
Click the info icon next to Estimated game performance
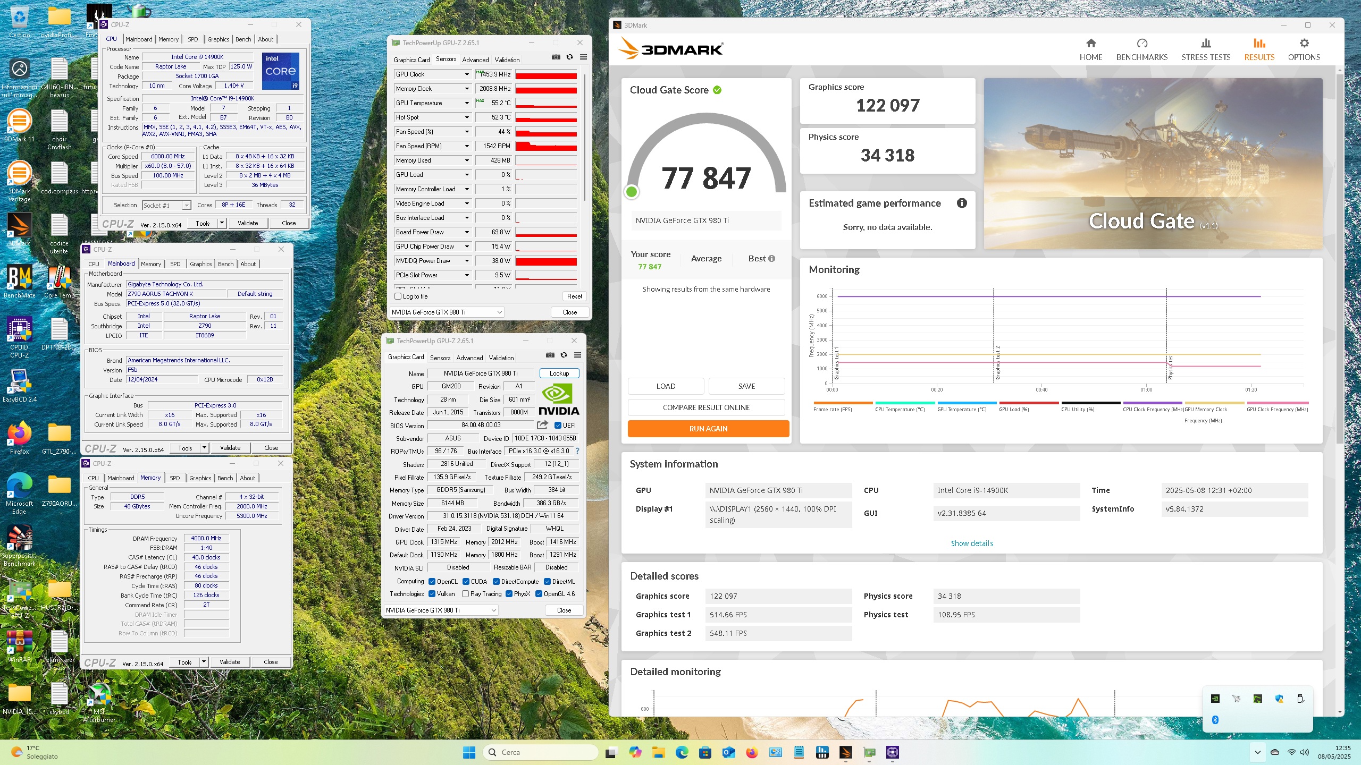962,203
